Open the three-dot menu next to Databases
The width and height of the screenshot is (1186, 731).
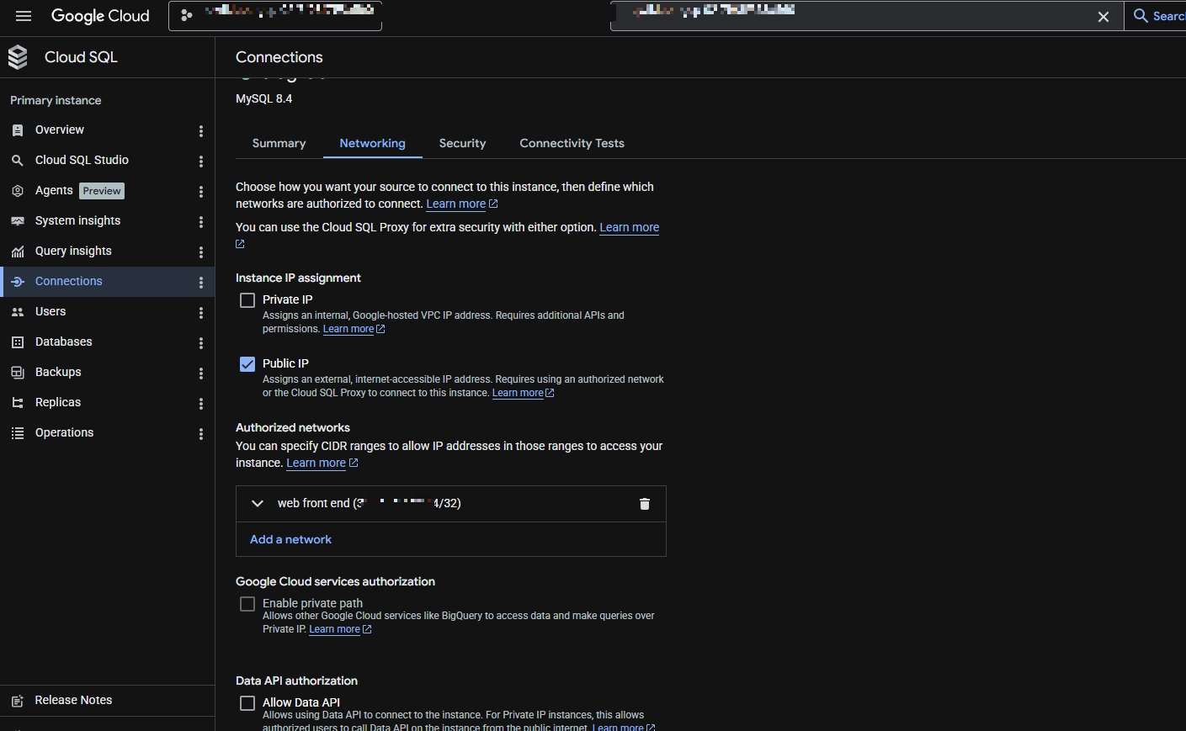[x=200, y=342]
